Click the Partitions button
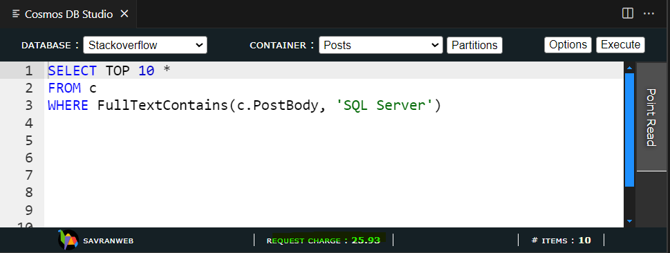670x253 pixels. pos(474,45)
